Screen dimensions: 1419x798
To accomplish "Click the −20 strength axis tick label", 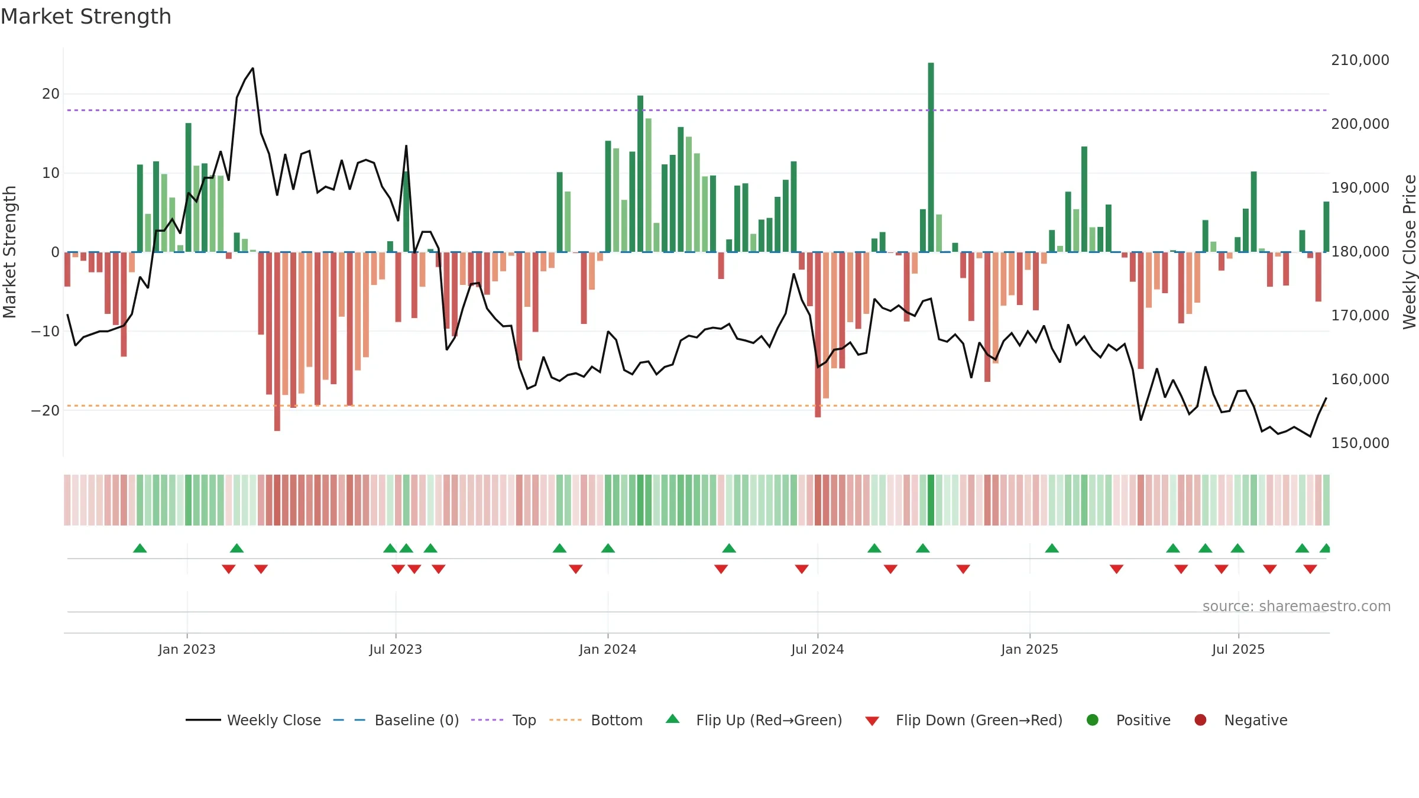I will pyautogui.click(x=46, y=411).
